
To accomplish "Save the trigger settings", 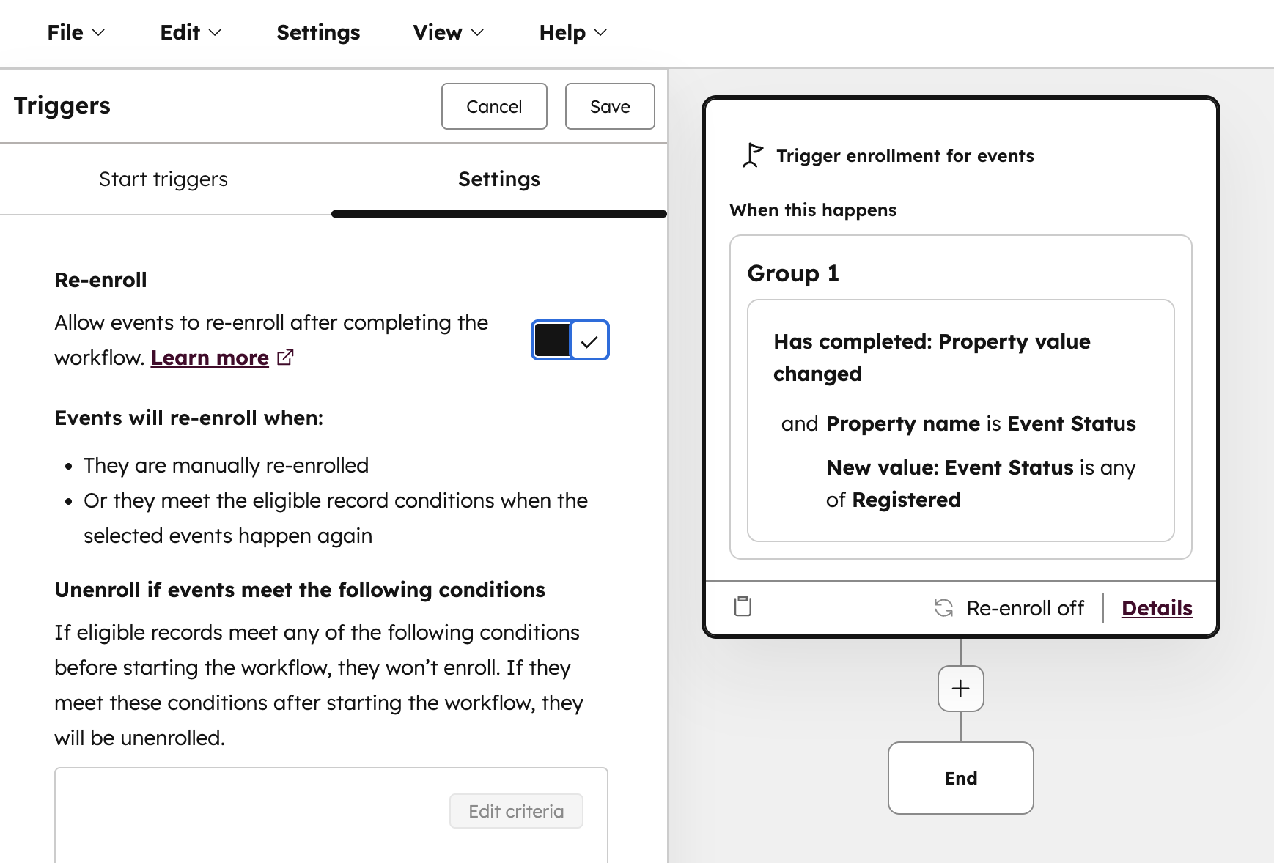I will (610, 106).
